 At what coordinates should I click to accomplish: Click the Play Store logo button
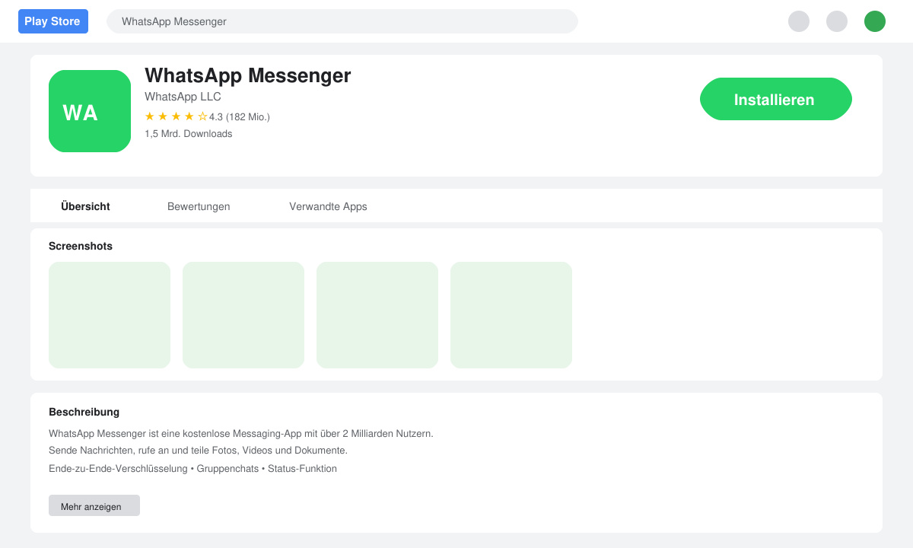(x=53, y=21)
